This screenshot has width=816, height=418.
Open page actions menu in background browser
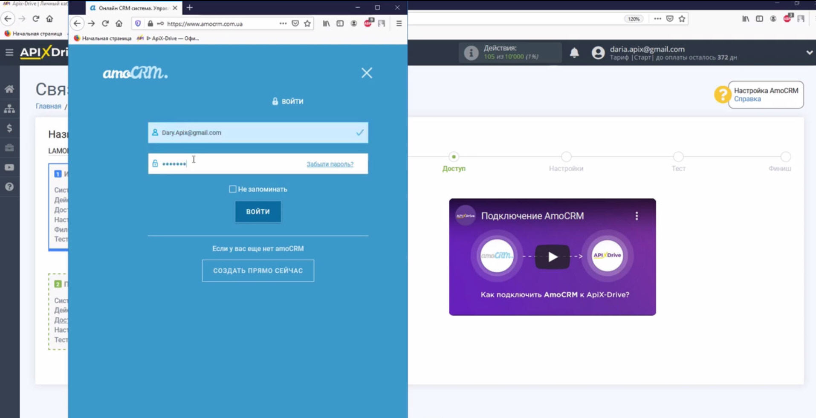(x=657, y=19)
